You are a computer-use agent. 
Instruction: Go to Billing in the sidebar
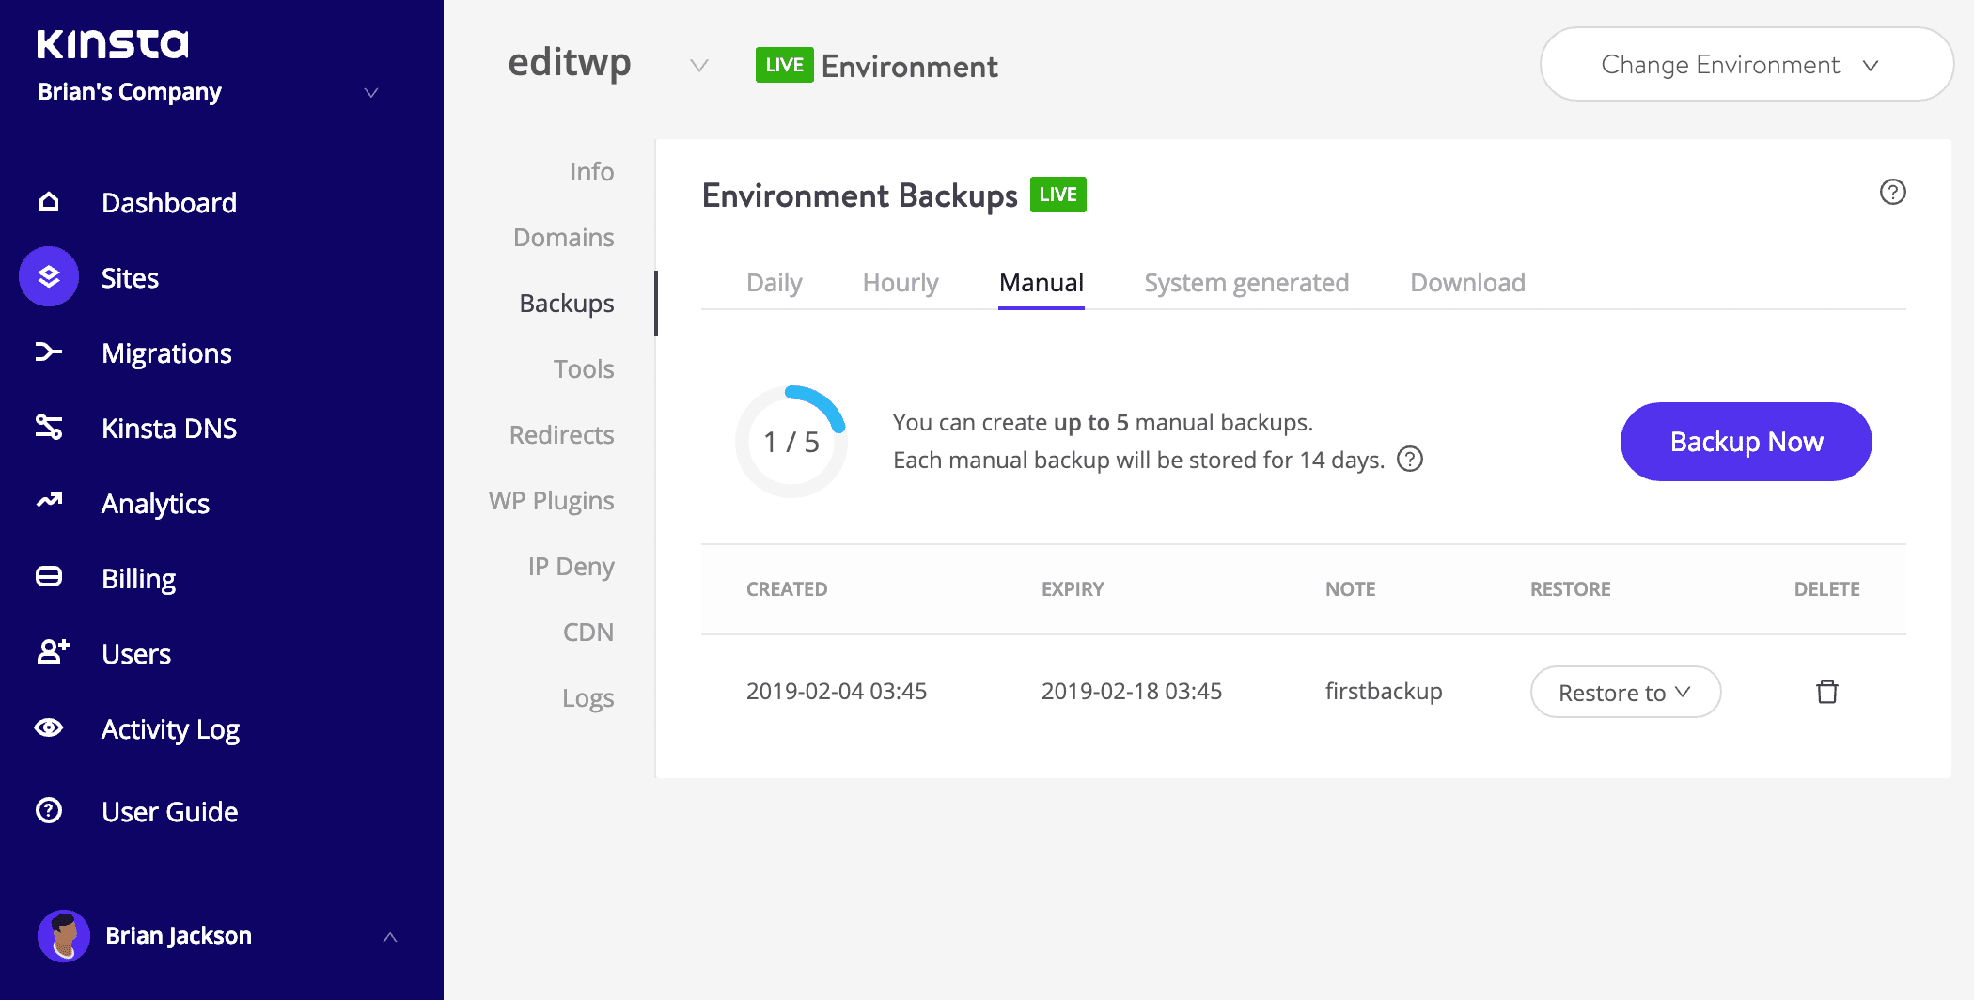(x=138, y=578)
